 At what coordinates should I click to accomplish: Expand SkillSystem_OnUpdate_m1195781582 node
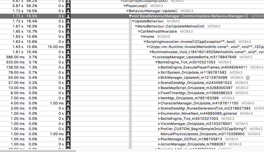pos(159,72)
